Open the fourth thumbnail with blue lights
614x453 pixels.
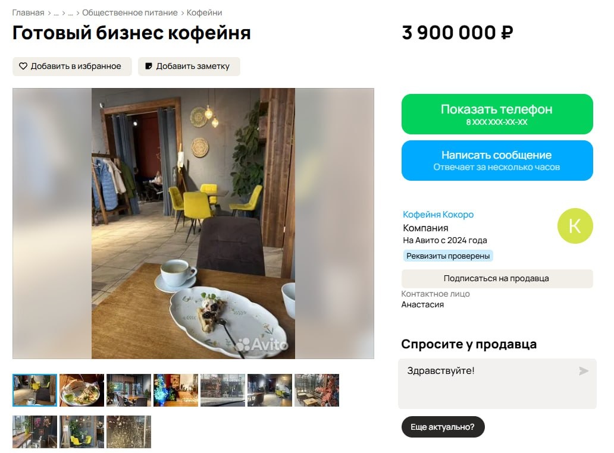(176, 390)
